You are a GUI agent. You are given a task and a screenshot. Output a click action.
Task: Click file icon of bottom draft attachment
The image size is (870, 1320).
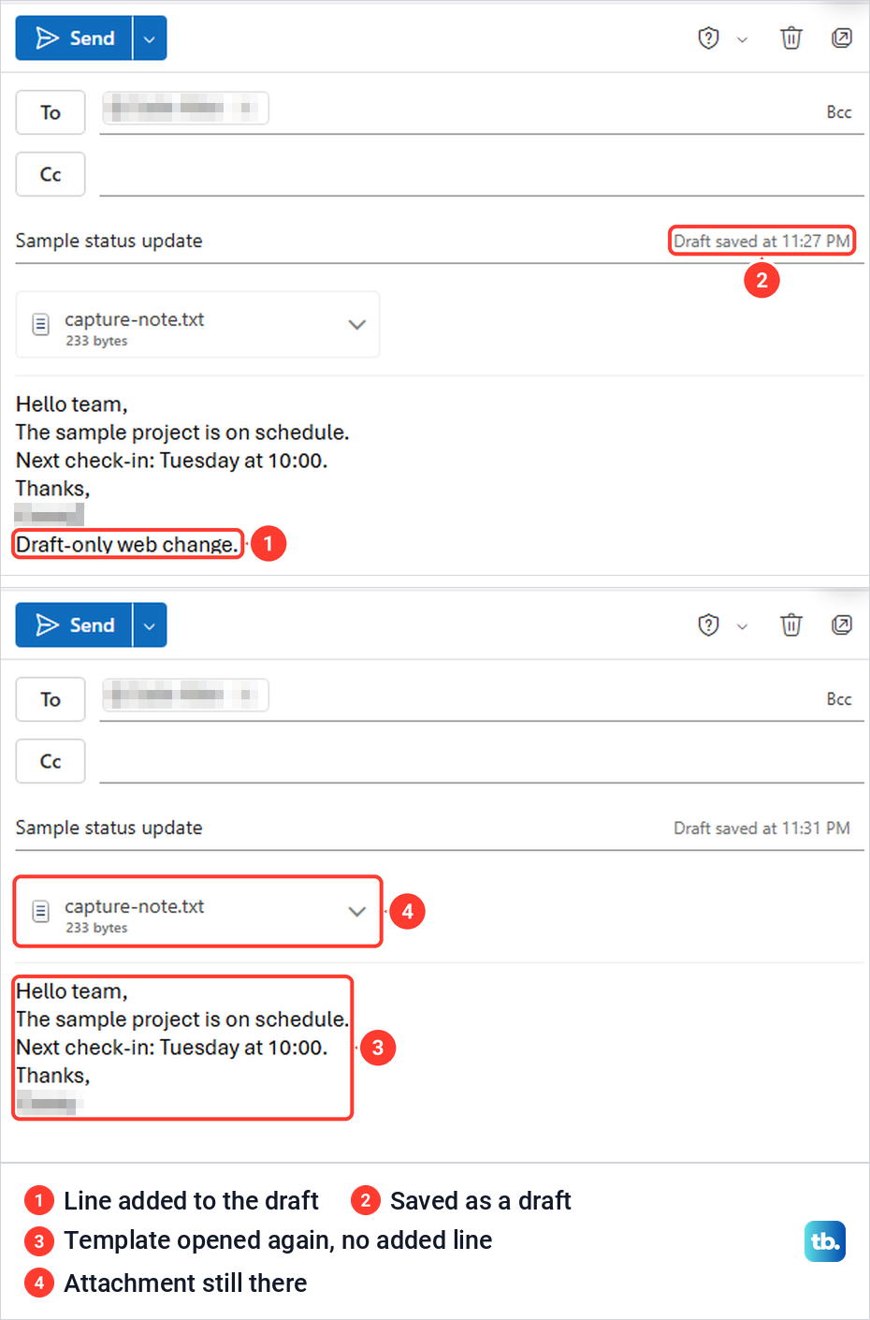tap(41, 912)
